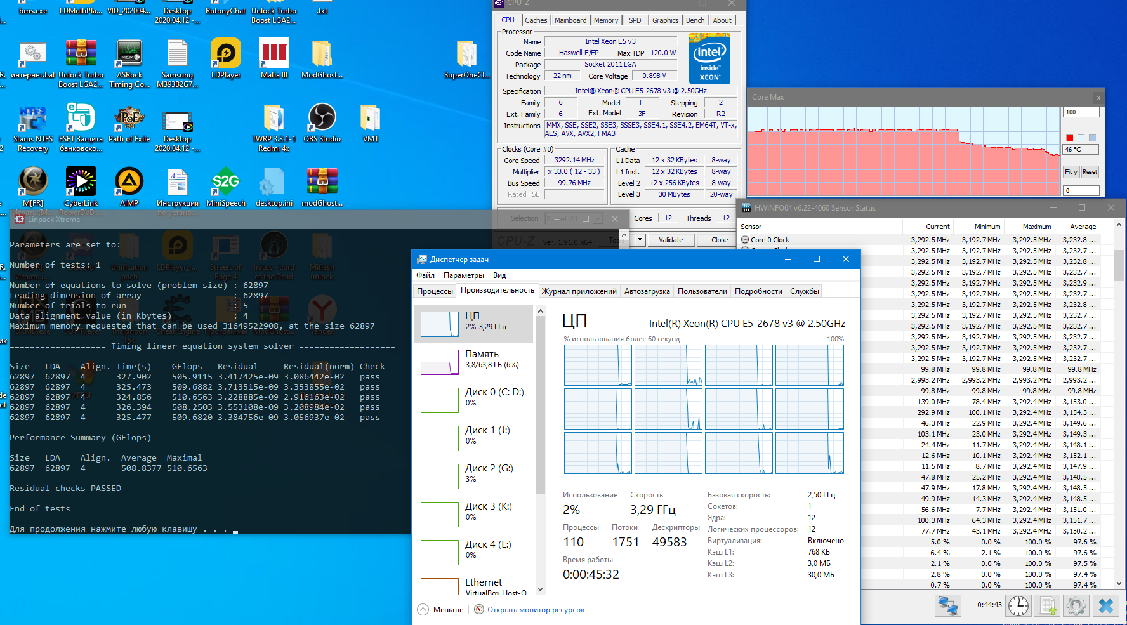Open the modGhost archive next to desktop.ini
Screen dimensions: 1127x625
(322, 187)
